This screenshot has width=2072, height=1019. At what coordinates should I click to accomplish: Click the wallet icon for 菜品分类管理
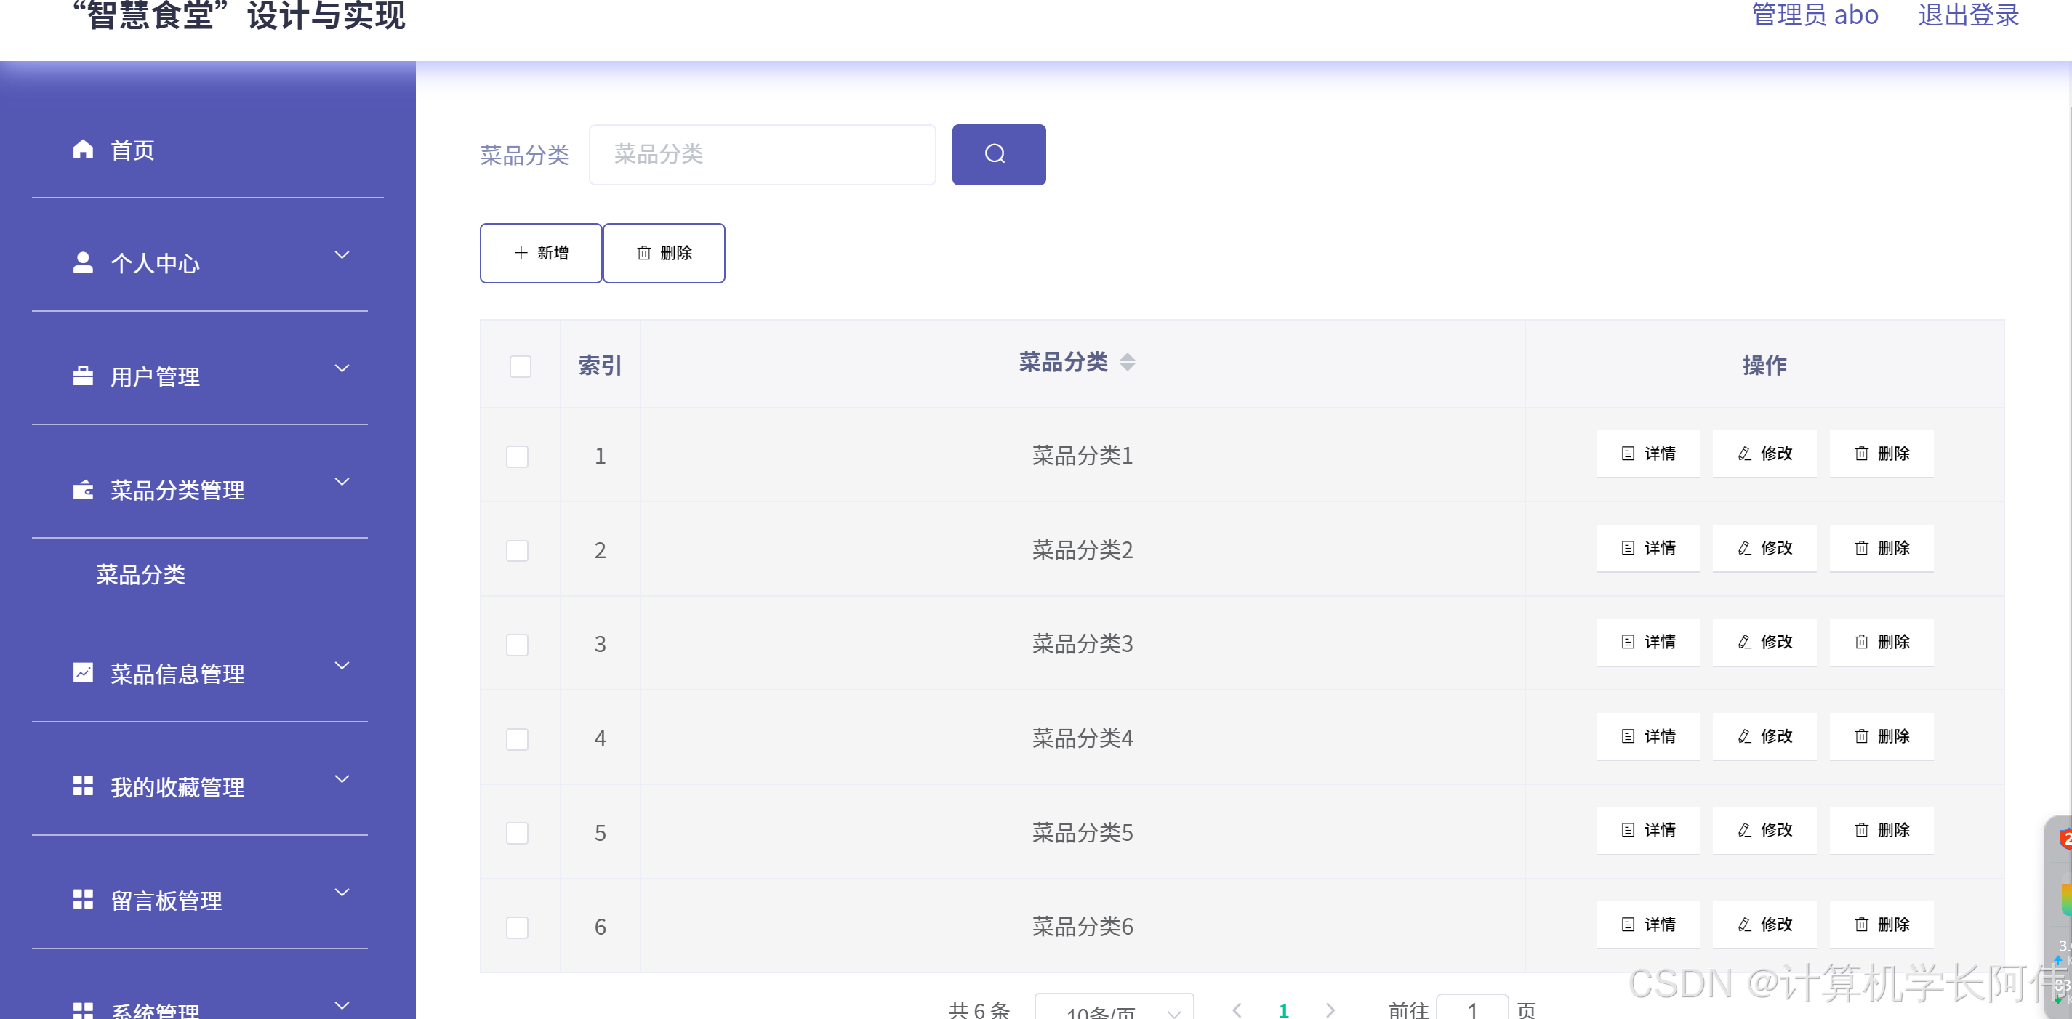83,489
